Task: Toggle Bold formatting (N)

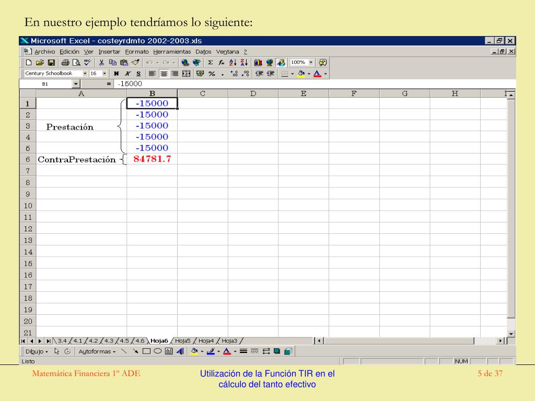Action: pyautogui.click(x=117, y=73)
